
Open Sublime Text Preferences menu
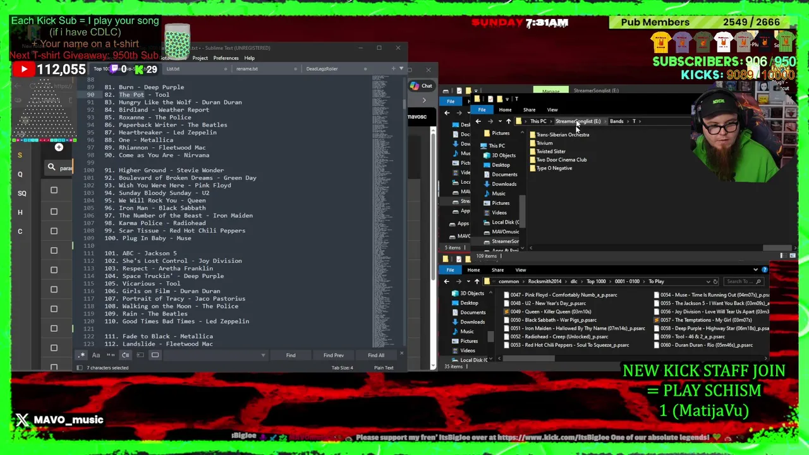[226, 58]
